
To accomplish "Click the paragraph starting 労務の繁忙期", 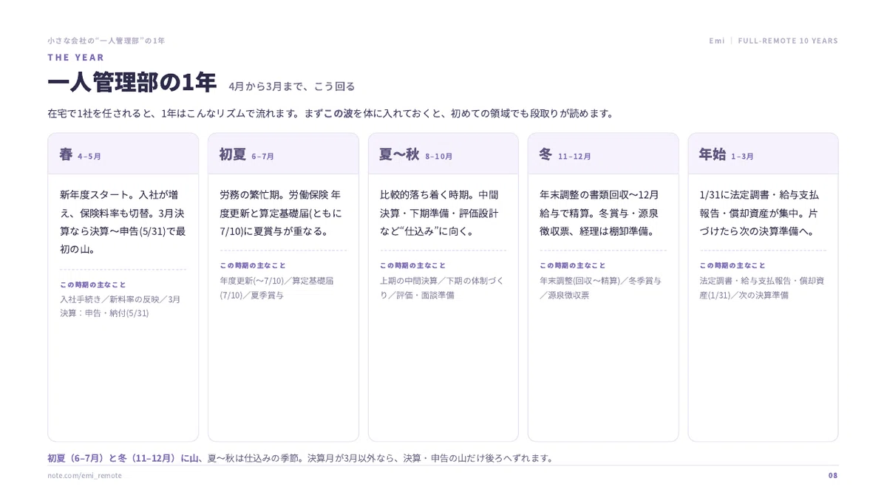I will (x=282, y=213).
